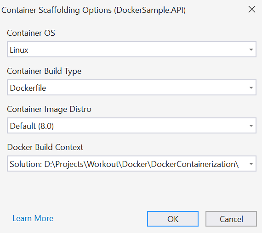
Task: Confirm options with the OK button
Action: (x=173, y=219)
